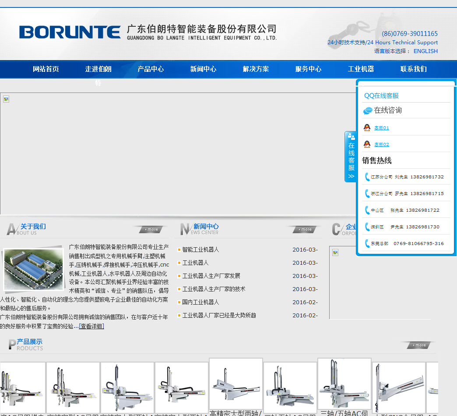Open 服务中心 menu item
457x416 pixels.
(x=308, y=69)
